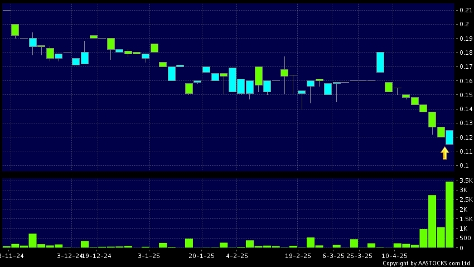Image resolution: width=474 pixels, height=267 pixels.
Task: Select the 10-4-25 date label
Action: point(394,256)
